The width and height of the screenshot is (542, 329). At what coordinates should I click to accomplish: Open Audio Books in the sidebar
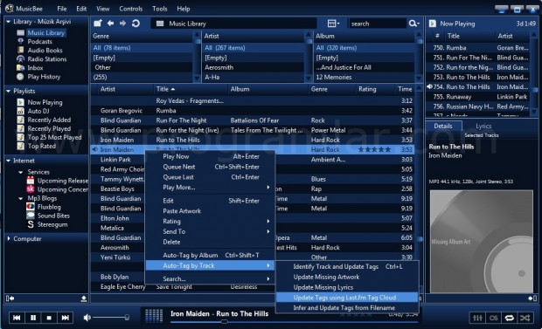[45, 51]
